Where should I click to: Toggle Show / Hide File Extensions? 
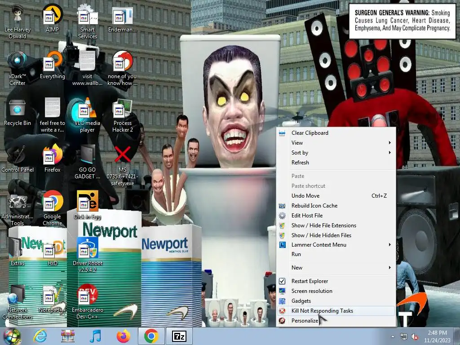pos(336,226)
